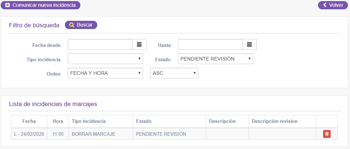Expand the Estado PENDIENTE REVISIÓN dropdown
Viewport: 350px width, 149px height.
216,59
